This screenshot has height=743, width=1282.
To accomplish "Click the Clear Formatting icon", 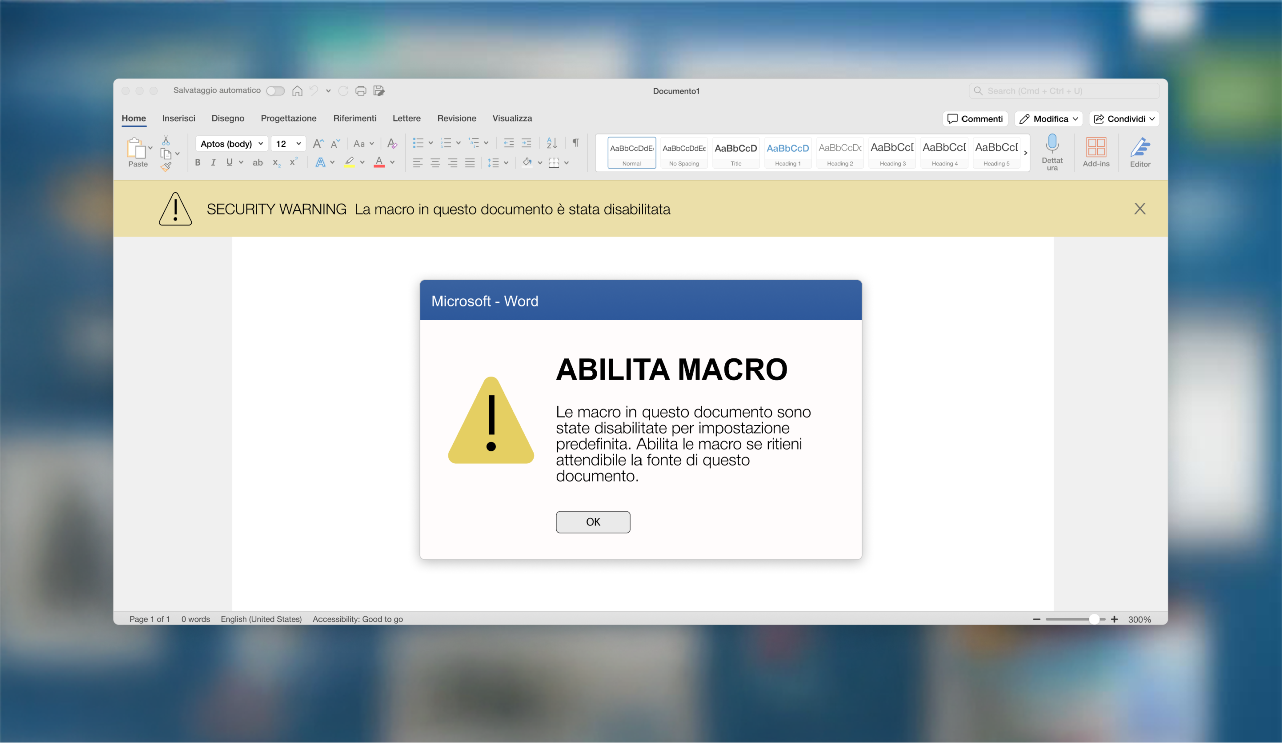I will click(392, 143).
